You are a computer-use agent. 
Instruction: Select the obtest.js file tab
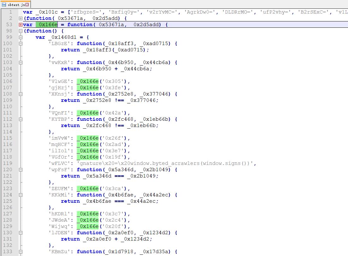[15, 4]
